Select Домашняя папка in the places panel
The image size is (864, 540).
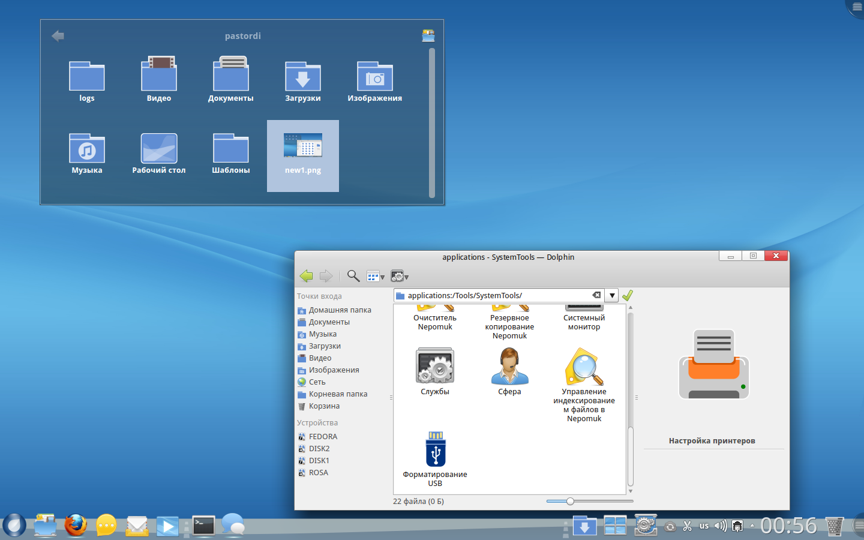340,310
